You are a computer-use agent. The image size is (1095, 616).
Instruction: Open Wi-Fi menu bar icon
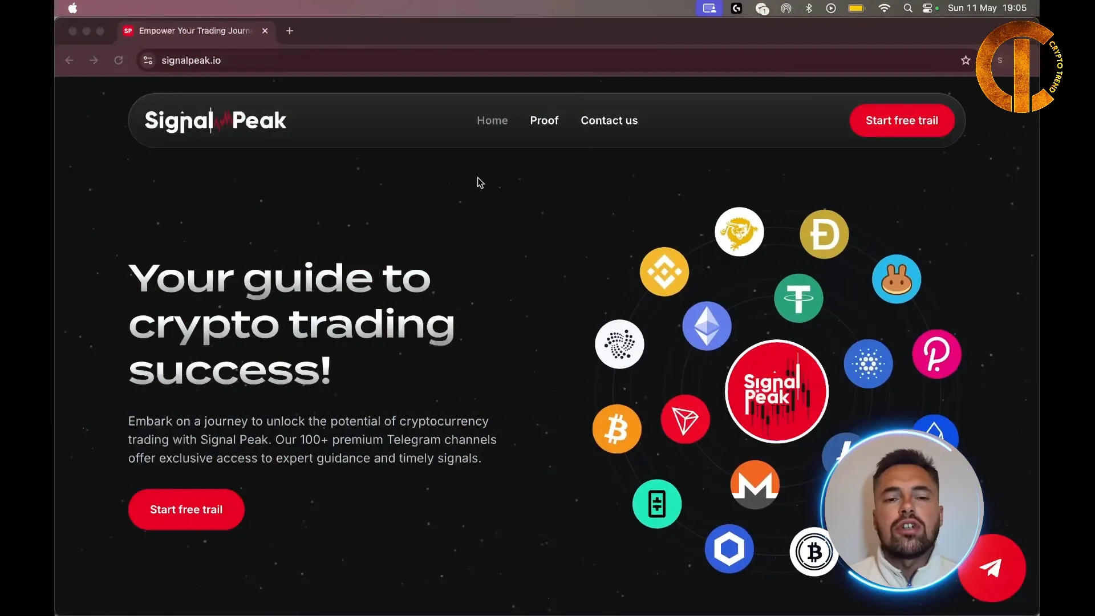coord(884,8)
